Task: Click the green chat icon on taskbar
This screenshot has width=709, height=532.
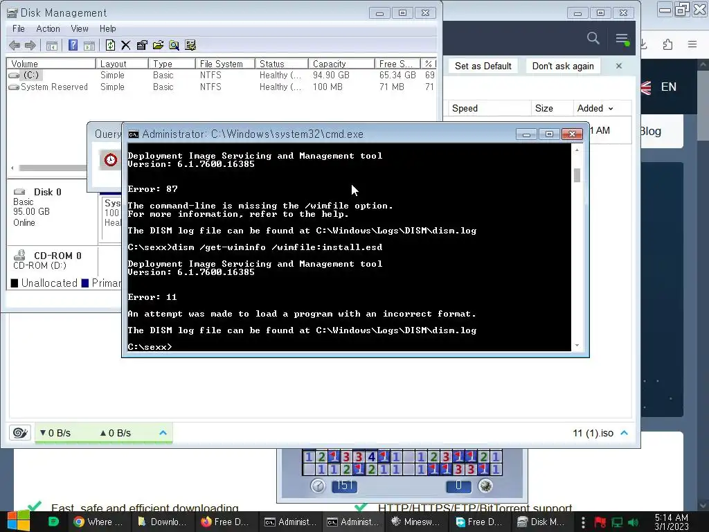Action: coord(53,522)
